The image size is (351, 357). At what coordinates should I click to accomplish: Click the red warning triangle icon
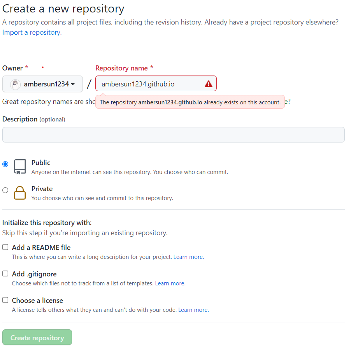[x=209, y=84]
